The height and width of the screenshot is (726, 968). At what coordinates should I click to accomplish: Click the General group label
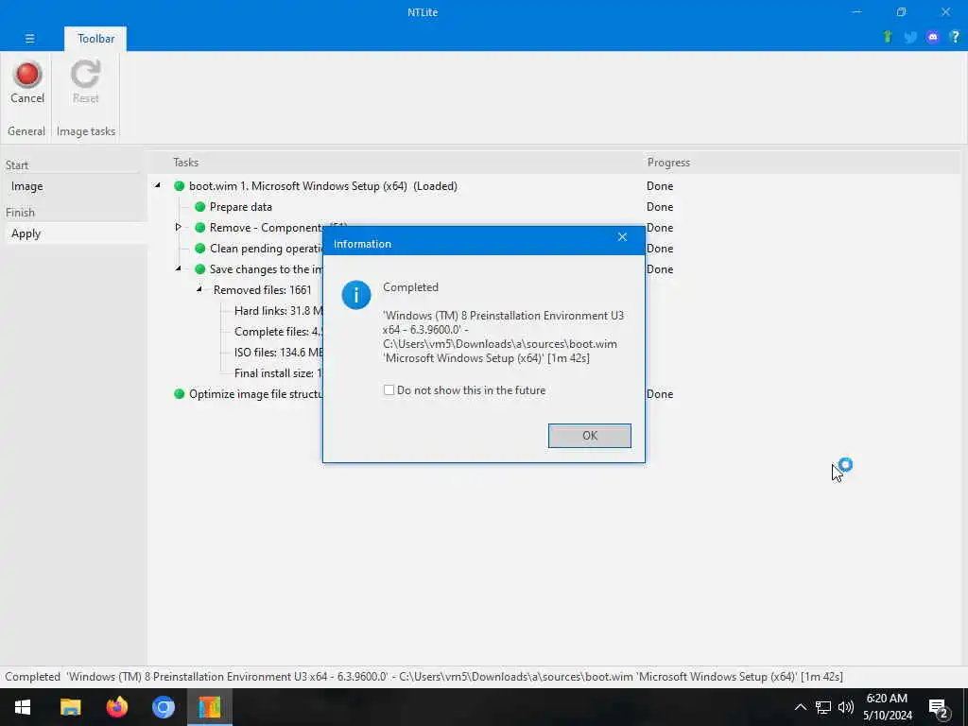point(26,130)
